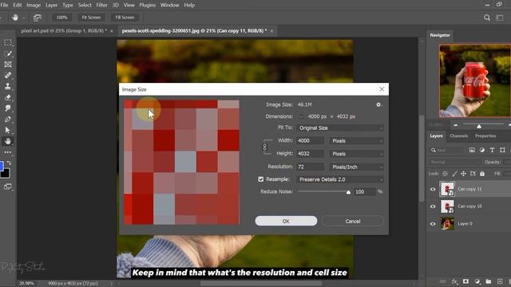Switch to the Properties tab
Viewport: 511px width, 287px height.
(x=485, y=136)
